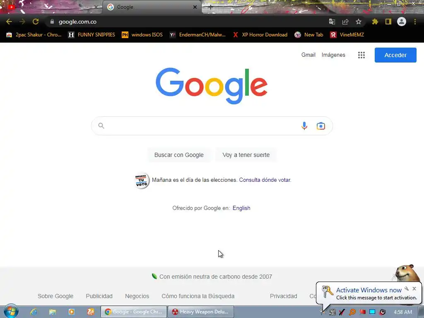
Task: Go back to the previous page
Action: [9, 22]
